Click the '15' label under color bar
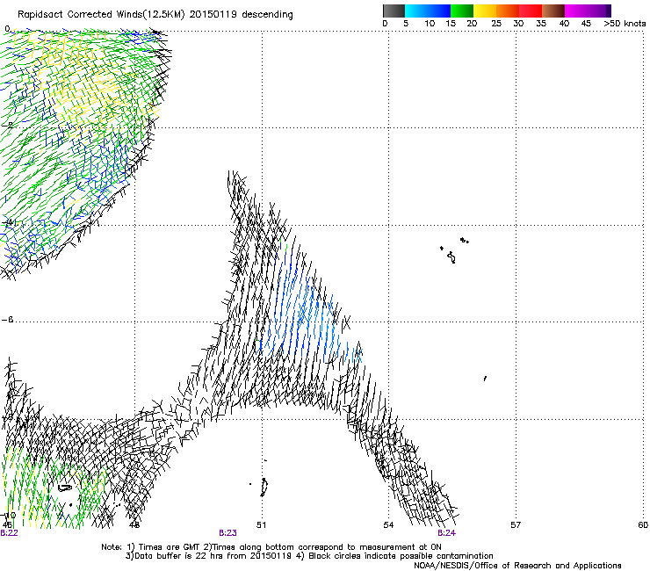The width and height of the screenshot is (650, 571). pos(451,24)
